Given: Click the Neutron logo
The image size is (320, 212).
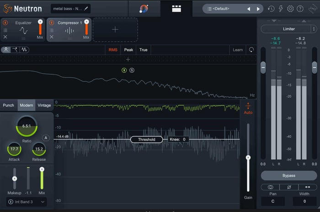Looking at the screenshot, I should click(x=22, y=9).
